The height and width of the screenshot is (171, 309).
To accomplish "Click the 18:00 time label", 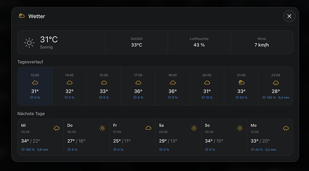I will [172, 75].
